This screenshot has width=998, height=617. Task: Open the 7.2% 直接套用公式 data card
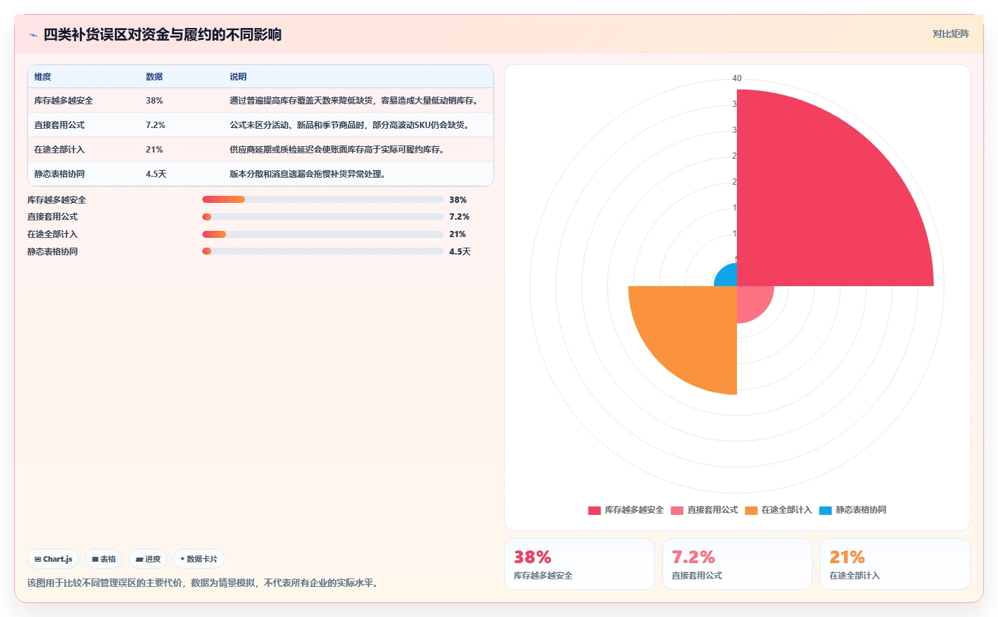(737, 564)
